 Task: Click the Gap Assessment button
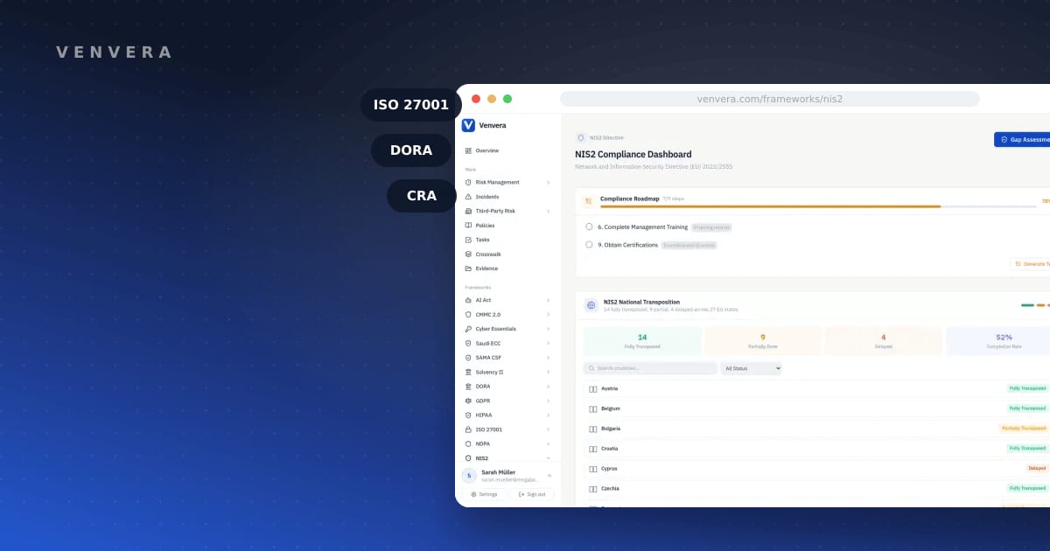tap(1022, 139)
